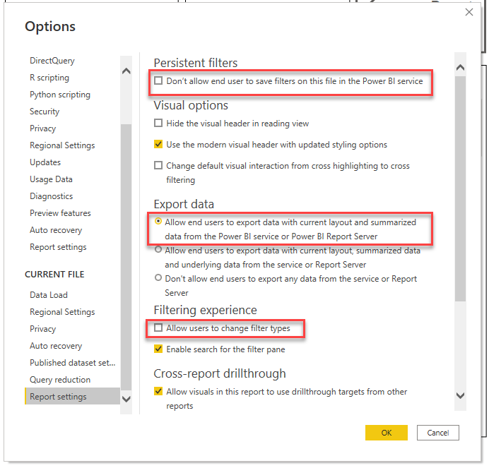The image size is (489, 468).
Task: Open global Report settings above CURRENT FILE
Action: [x=58, y=247]
